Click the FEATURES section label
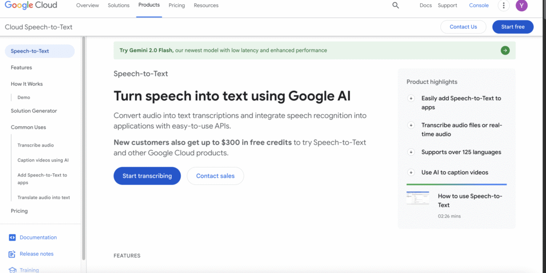Image resolution: width=546 pixels, height=273 pixels. pos(127,256)
